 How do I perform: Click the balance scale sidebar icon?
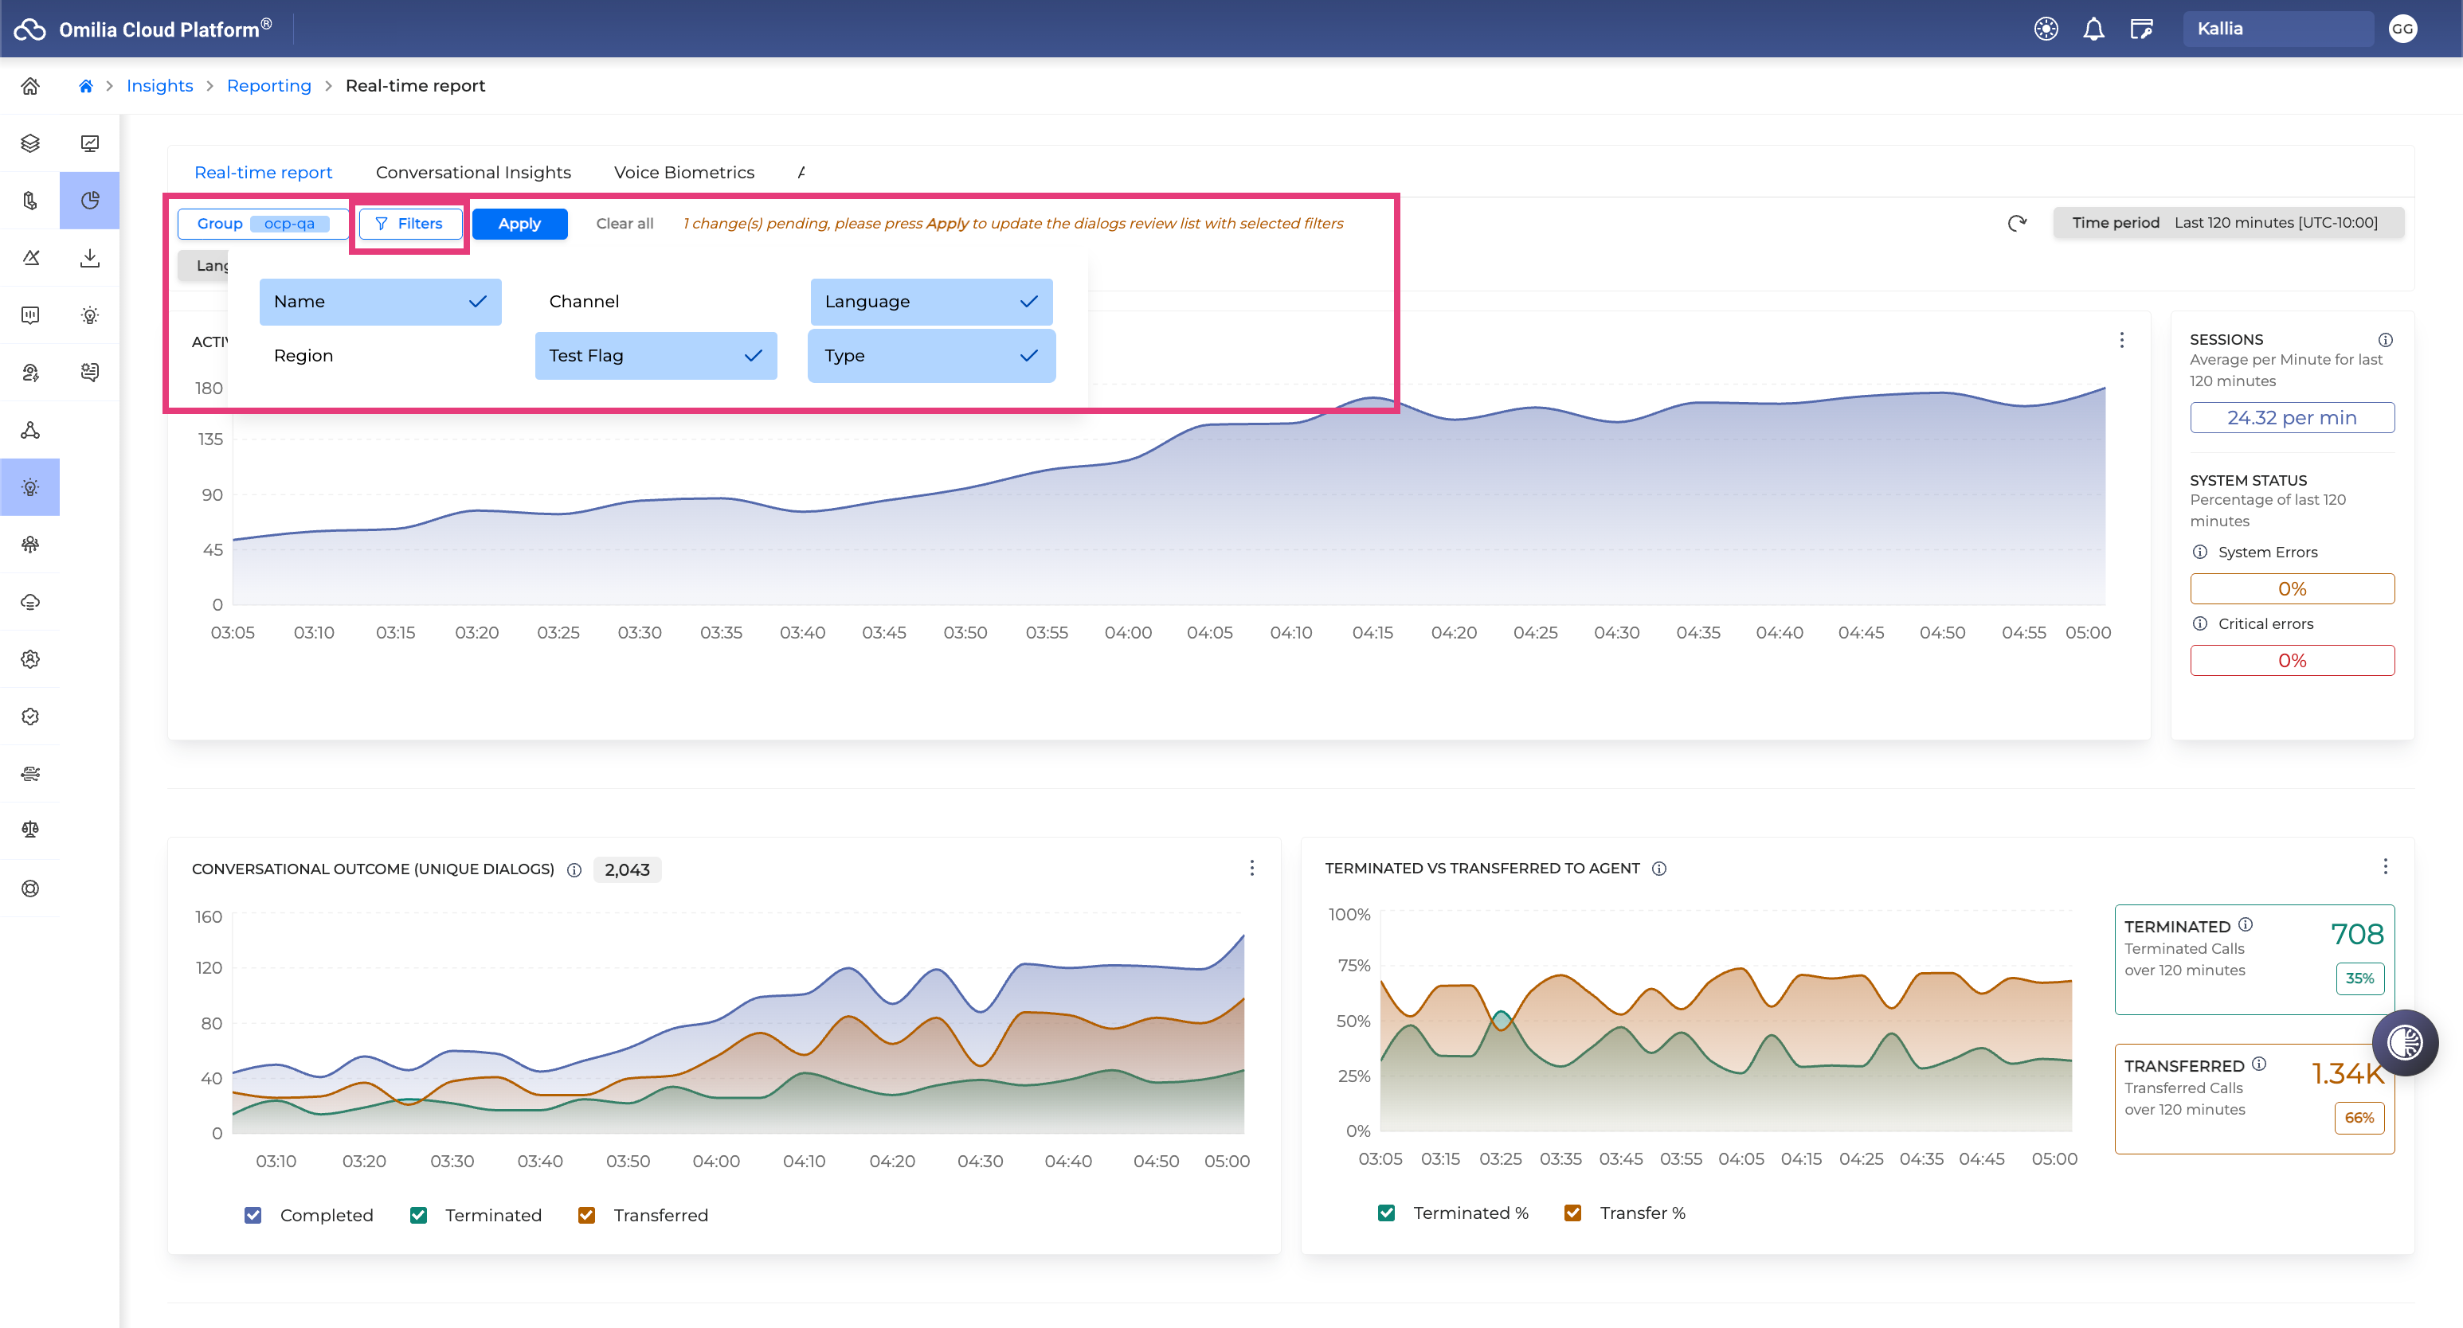coord(30,830)
